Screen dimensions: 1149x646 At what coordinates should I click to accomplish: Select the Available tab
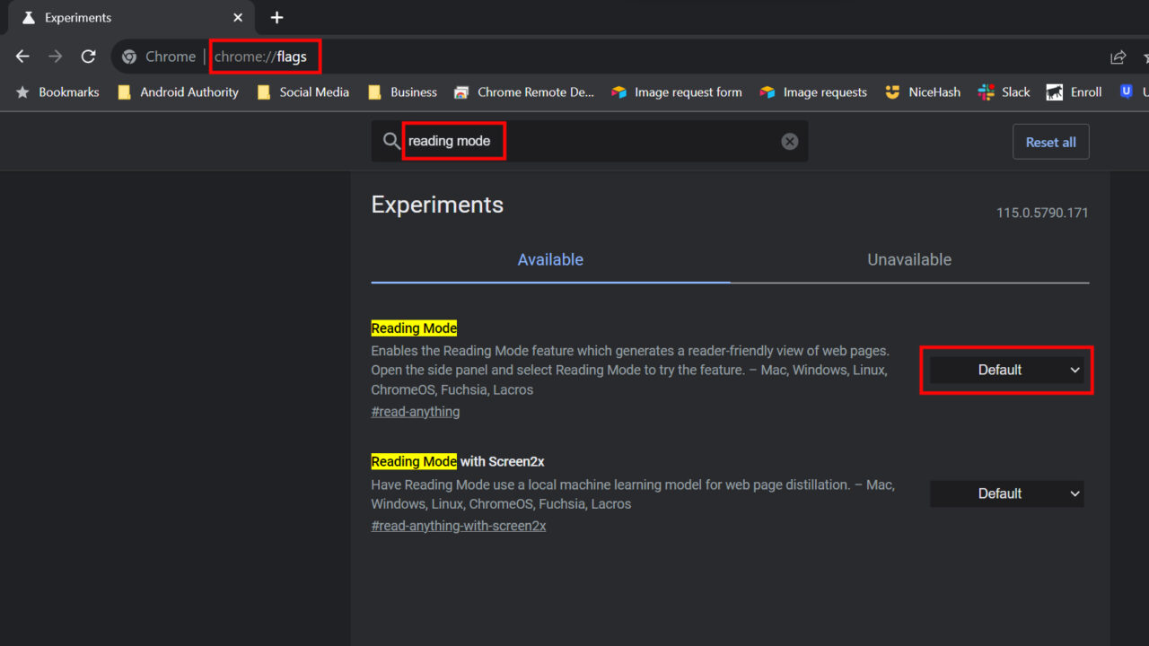[x=550, y=259]
